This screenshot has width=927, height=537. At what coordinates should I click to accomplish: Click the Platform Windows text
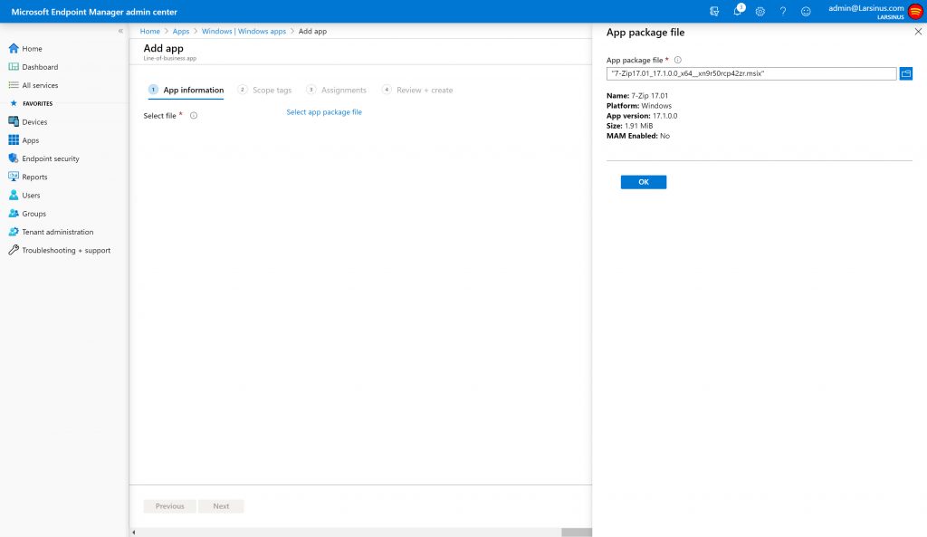click(x=639, y=106)
